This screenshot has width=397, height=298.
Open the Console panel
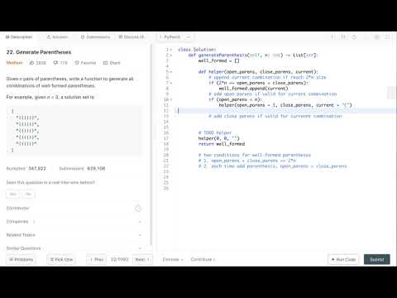(173, 260)
